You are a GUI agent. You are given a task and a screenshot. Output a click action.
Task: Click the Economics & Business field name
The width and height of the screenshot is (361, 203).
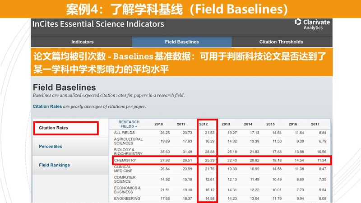coord(127,190)
